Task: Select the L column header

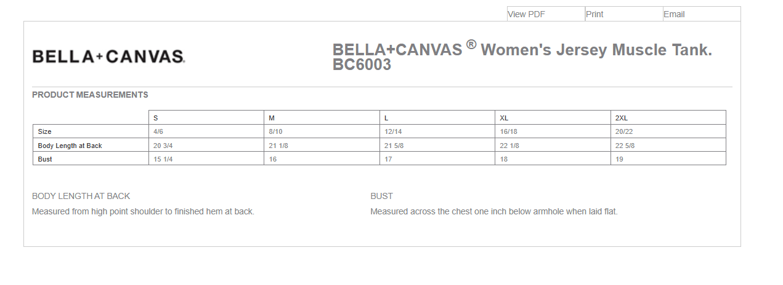Action: 437,117
